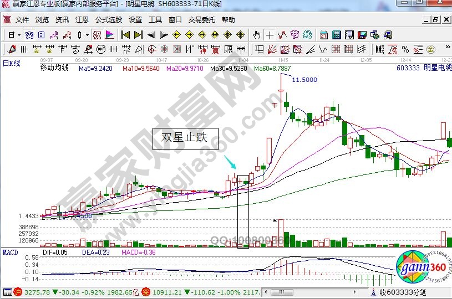This screenshot has height=299, width=452.
Task: Select the crosshair cursor tool
Action: tap(270, 34)
